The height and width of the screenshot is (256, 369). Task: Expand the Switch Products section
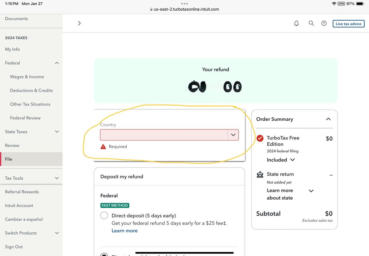57,233
